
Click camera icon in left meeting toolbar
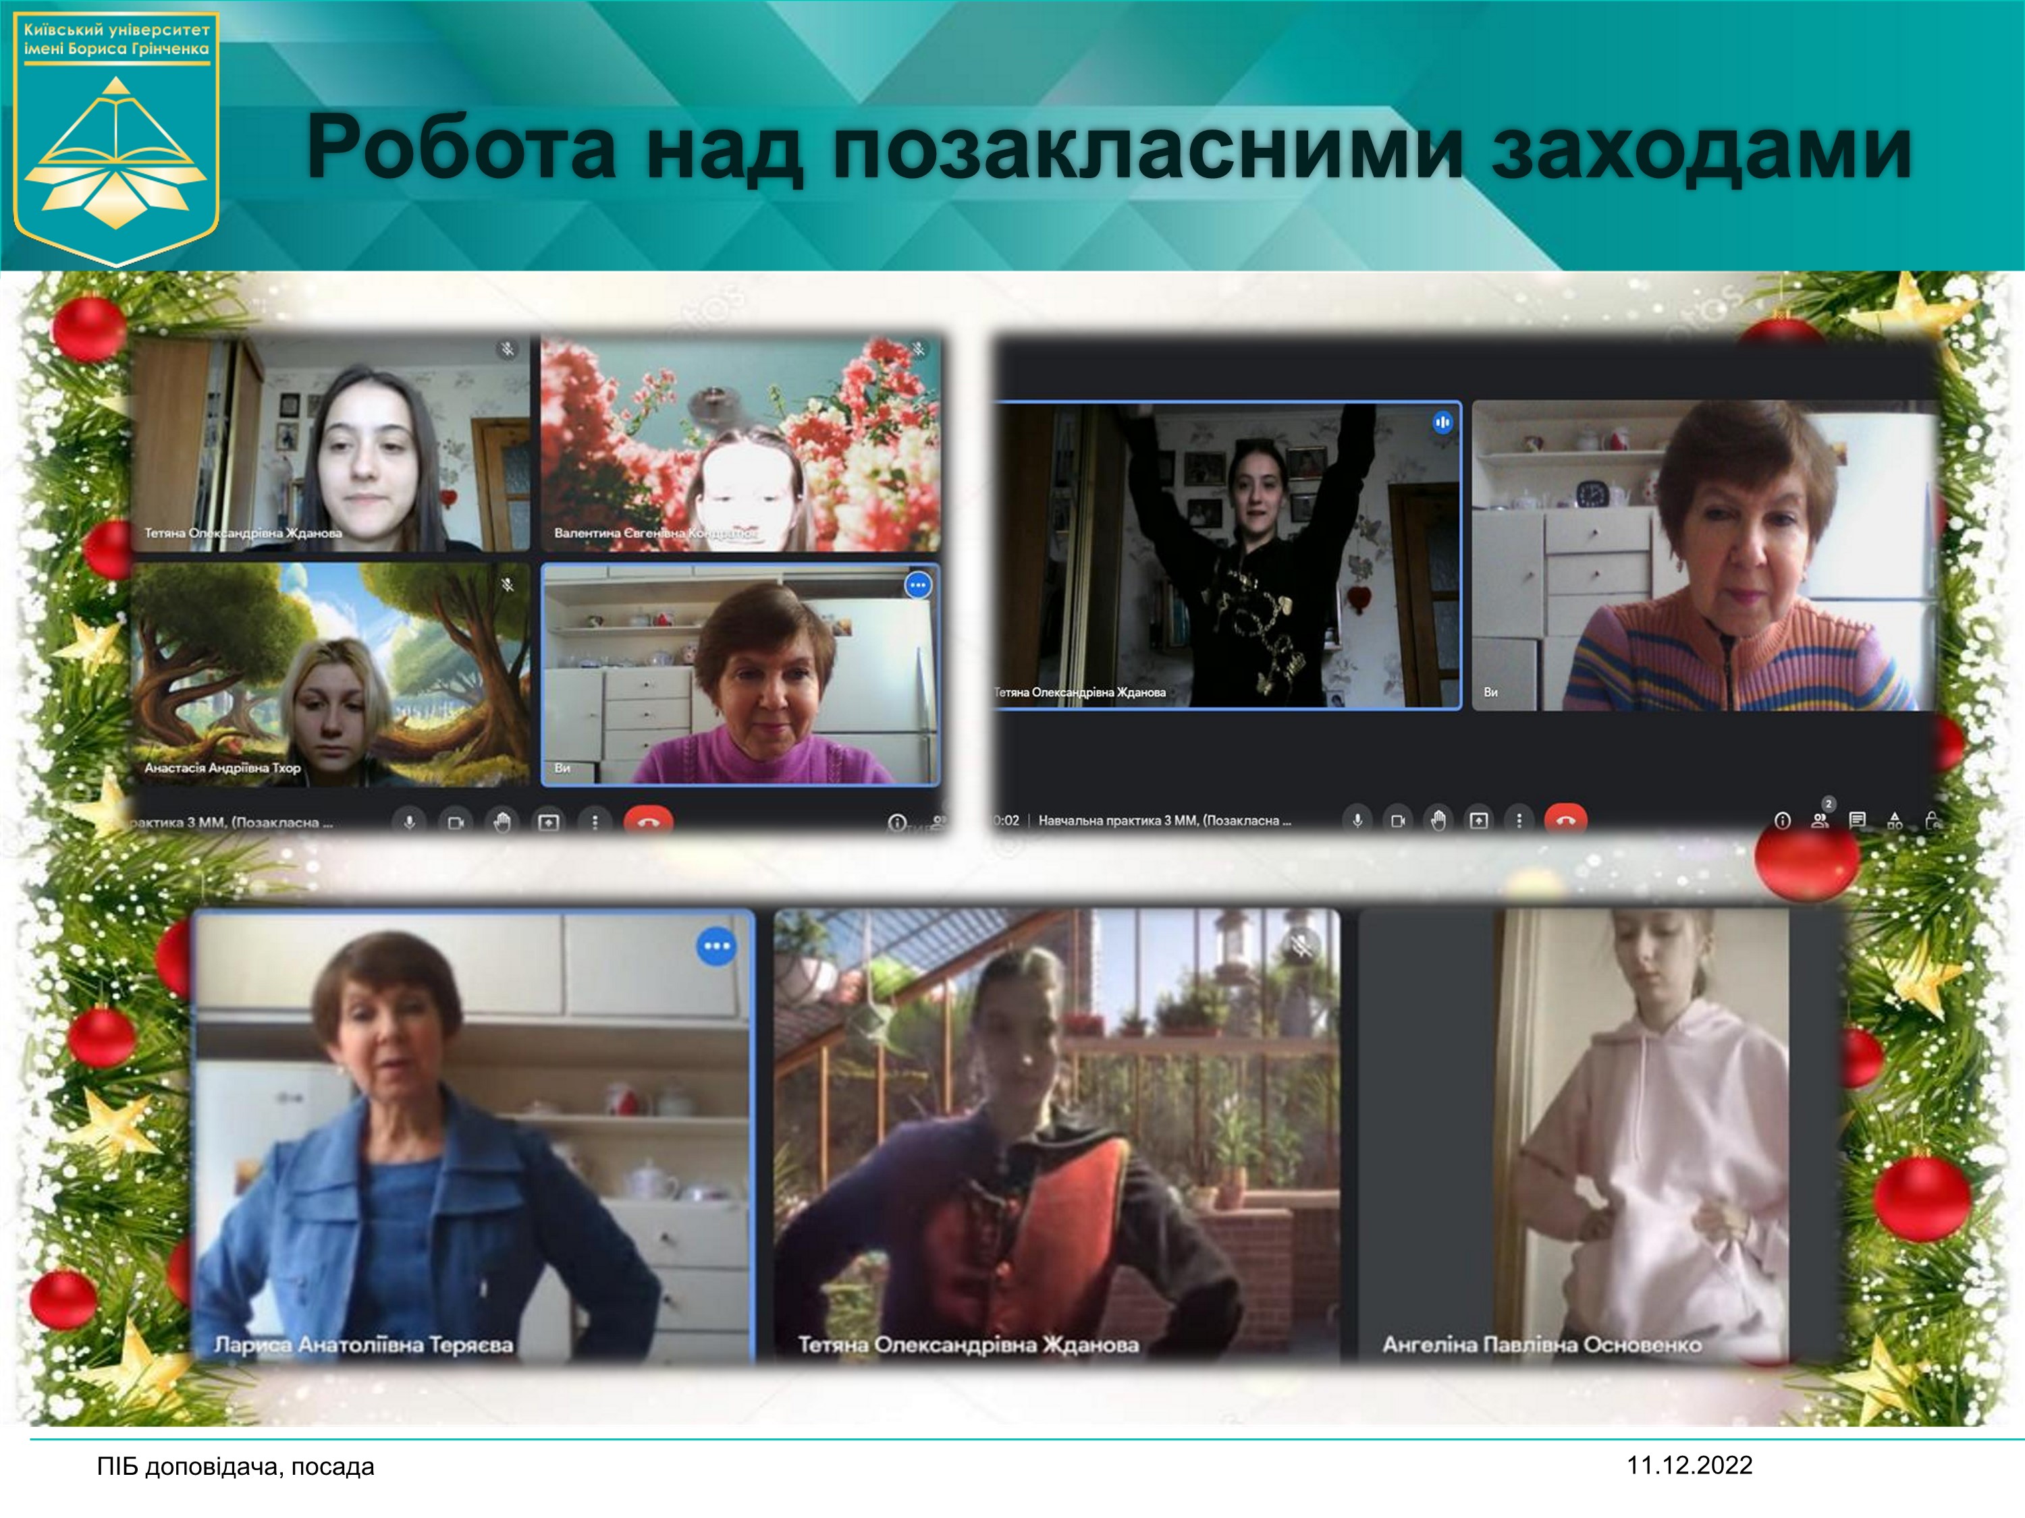pyautogui.click(x=455, y=822)
